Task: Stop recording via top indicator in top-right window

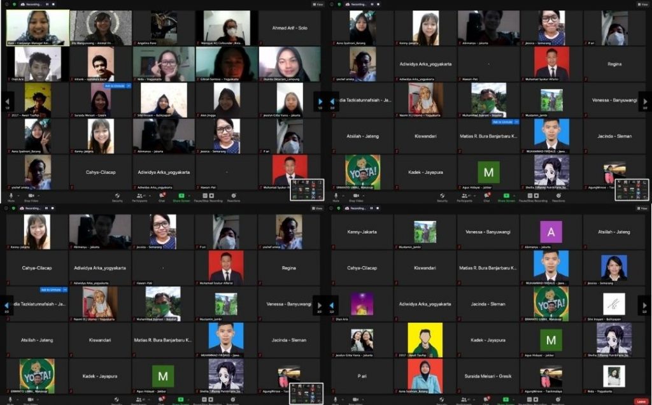Action: (378, 4)
